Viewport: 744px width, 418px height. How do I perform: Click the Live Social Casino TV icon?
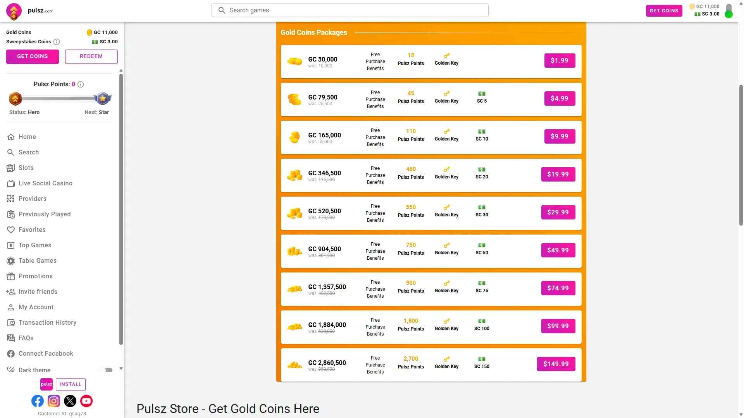pyautogui.click(x=11, y=183)
